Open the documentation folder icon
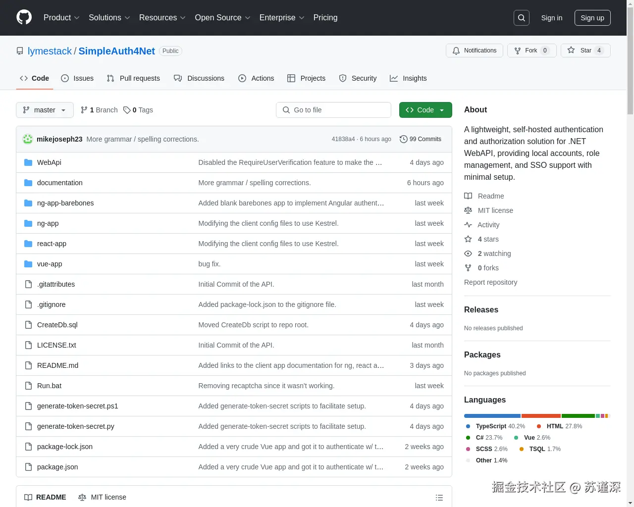Image resolution: width=634 pixels, height=507 pixels. point(28,183)
